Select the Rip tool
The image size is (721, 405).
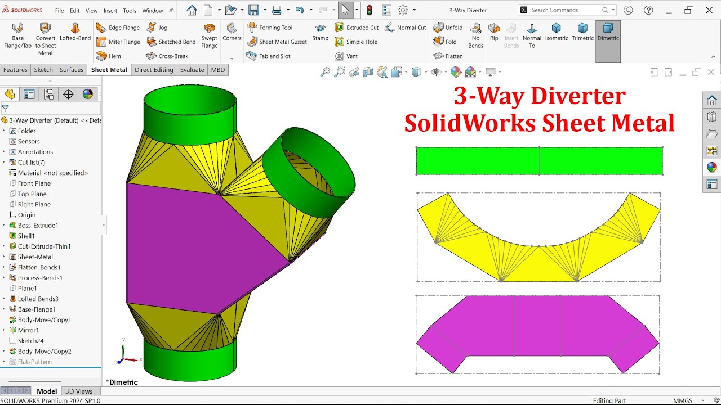[x=494, y=33]
